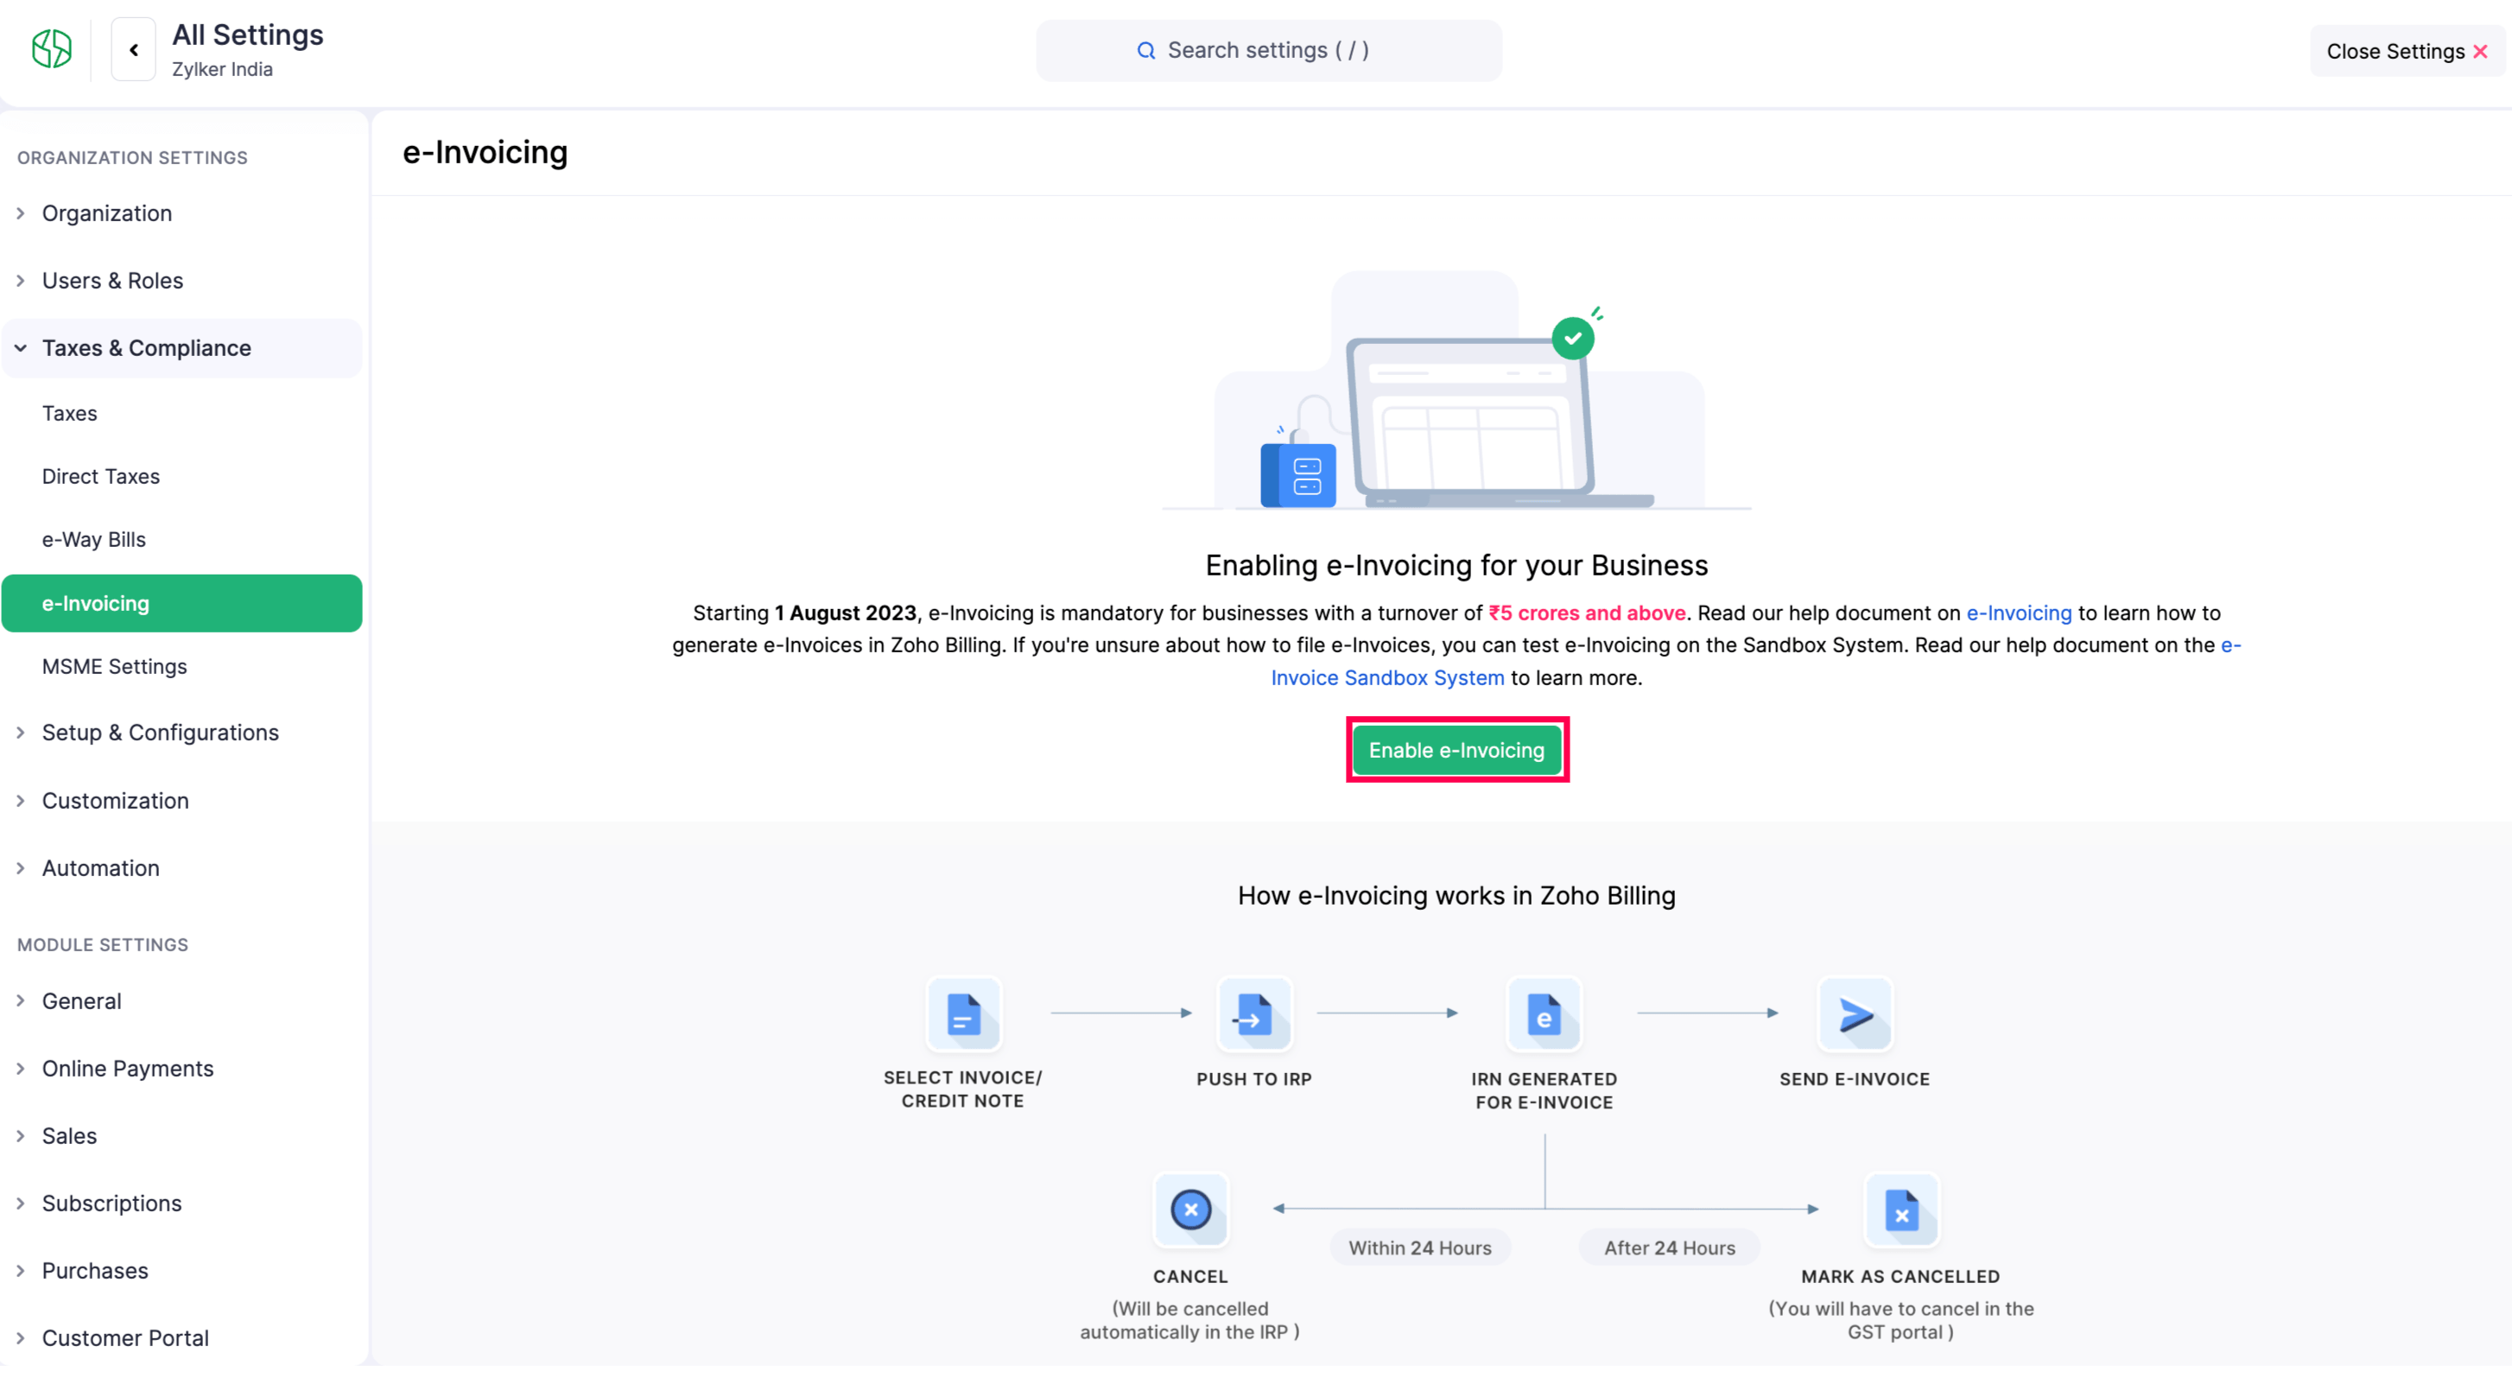Select the e-Invoicing sidebar item
This screenshot has width=2512, height=1391.
pos(181,604)
